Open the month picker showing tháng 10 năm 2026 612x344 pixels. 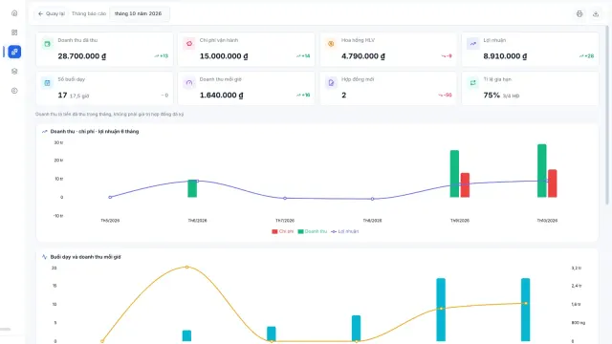140,13
